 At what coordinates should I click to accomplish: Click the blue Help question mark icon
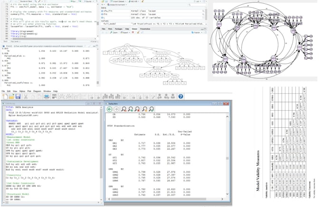click(180, 96)
